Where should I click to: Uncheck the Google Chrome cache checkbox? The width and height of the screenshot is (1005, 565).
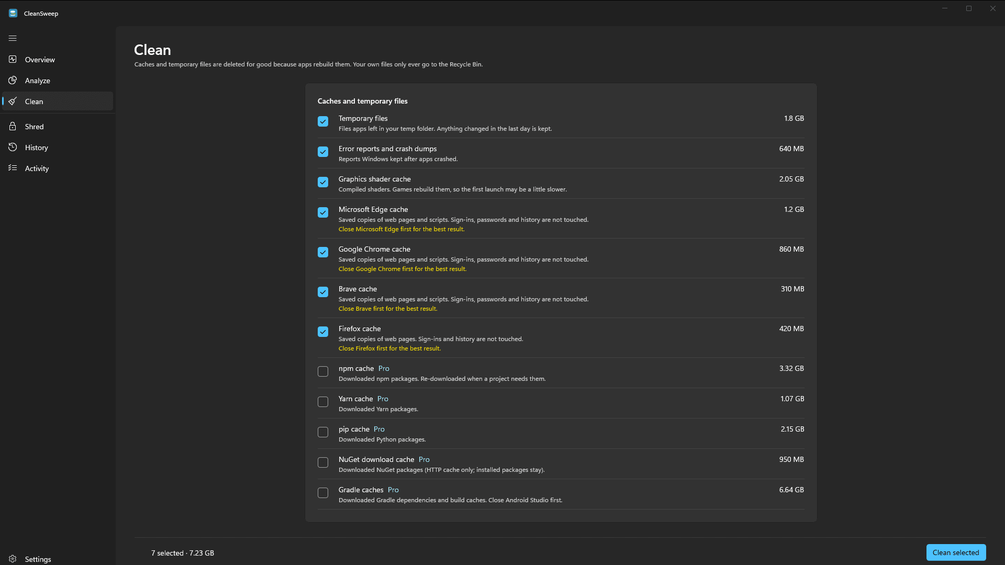[323, 252]
